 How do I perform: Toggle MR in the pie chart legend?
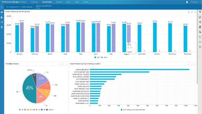(32, 110)
